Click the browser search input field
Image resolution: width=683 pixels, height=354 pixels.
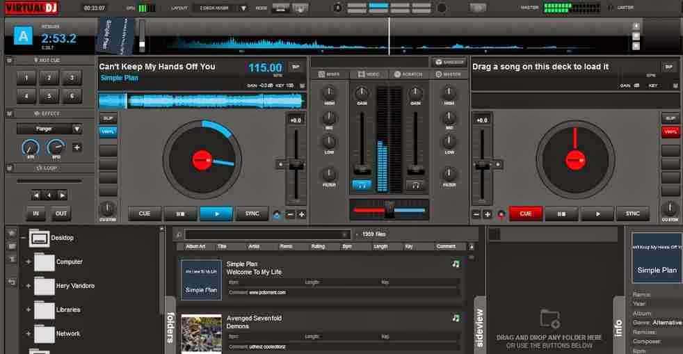pyautogui.click(x=268, y=235)
